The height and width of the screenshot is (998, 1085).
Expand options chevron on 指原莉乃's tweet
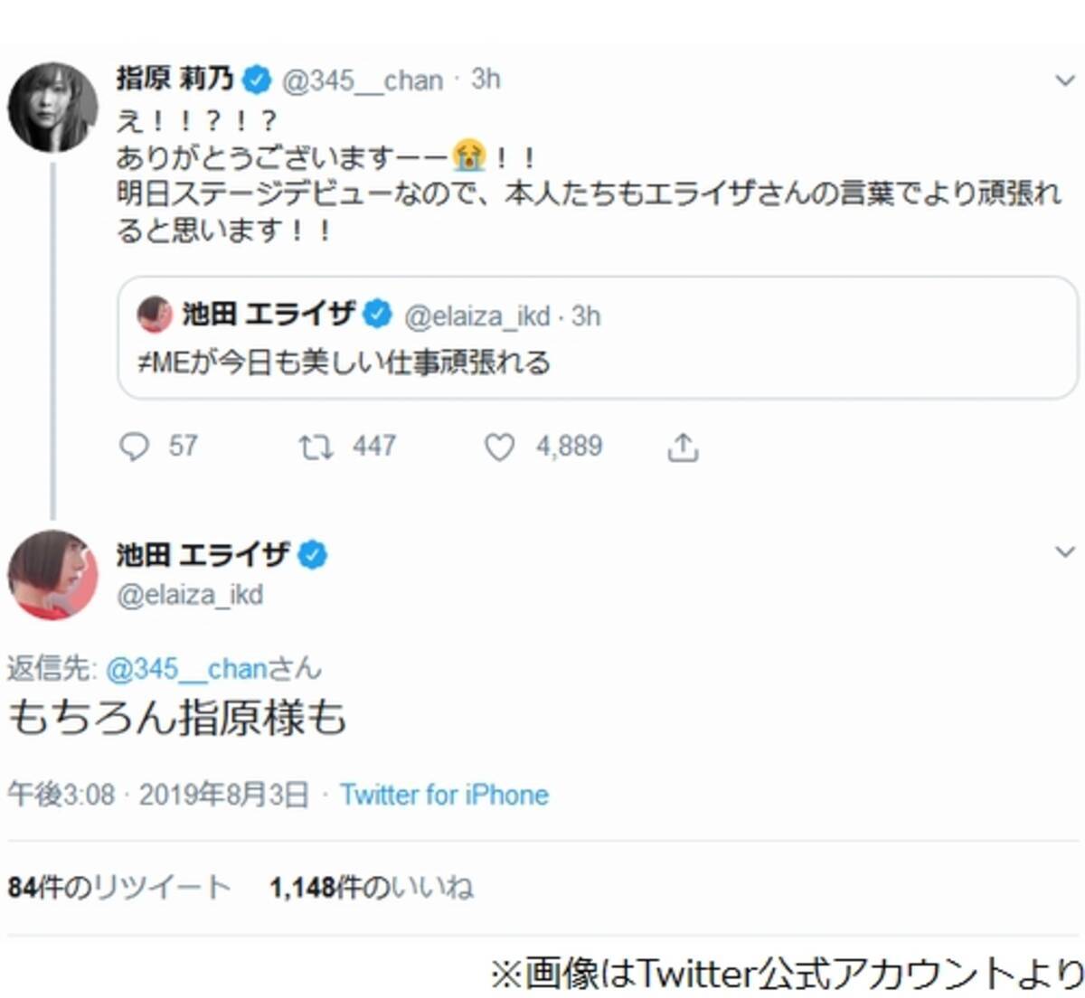pyautogui.click(x=1065, y=81)
